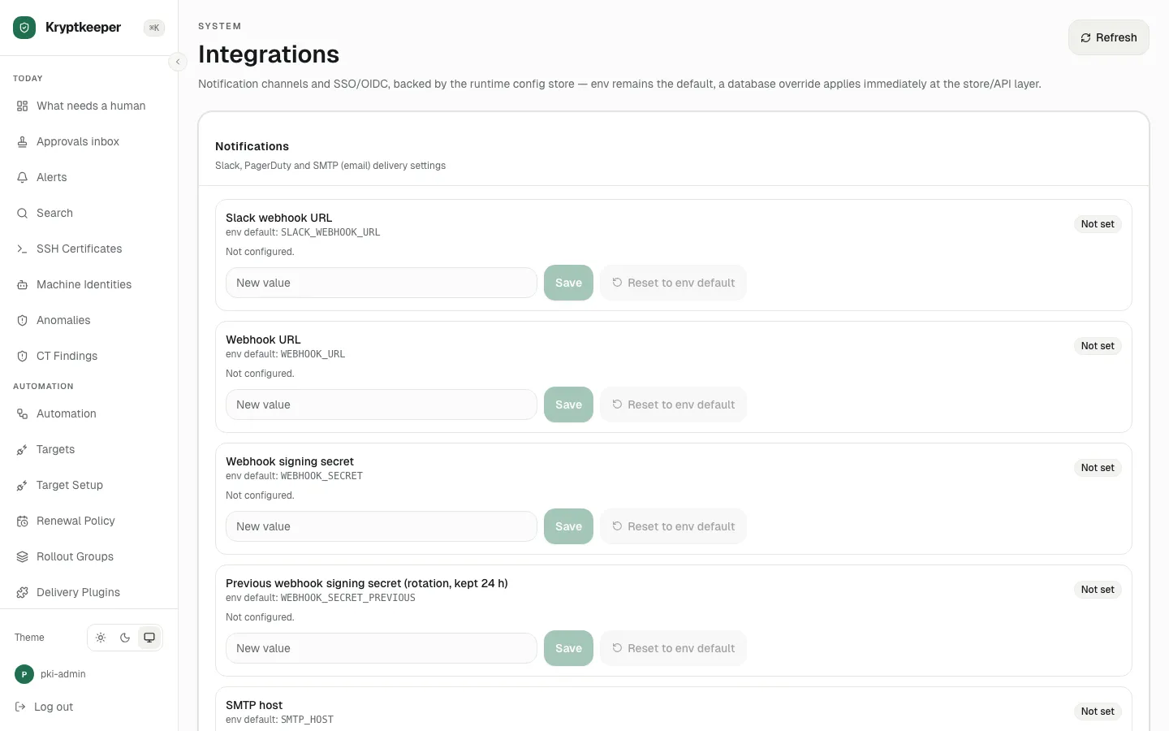The width and height of the screenshot is (1169, 731).
Task: Click the Targets plug icon
Action: point(23,450)
